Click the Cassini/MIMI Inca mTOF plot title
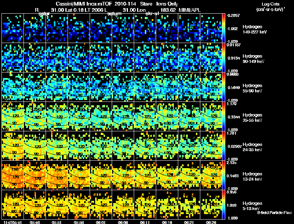294x224 pixels. pyautogui.click(x=117, y=4)
